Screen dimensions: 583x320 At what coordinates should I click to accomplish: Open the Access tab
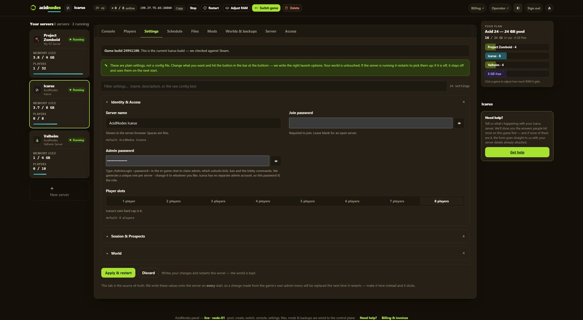pos(290,31)
